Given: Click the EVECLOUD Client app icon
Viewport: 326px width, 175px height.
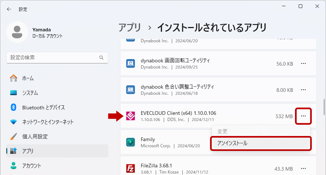Looking at the screenshot, I should (131, 116).
